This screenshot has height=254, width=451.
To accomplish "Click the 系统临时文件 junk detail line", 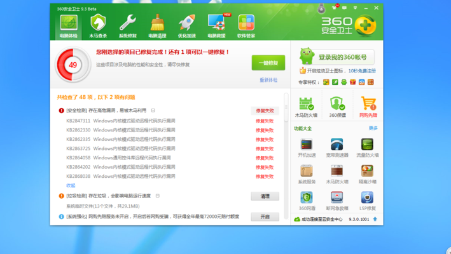I will click(103, 206).
